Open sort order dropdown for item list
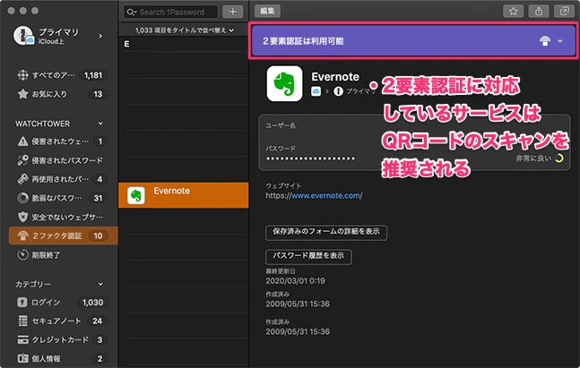Viewport: 580px width, 368px height. pyautogui.click(x=184, y=30)
